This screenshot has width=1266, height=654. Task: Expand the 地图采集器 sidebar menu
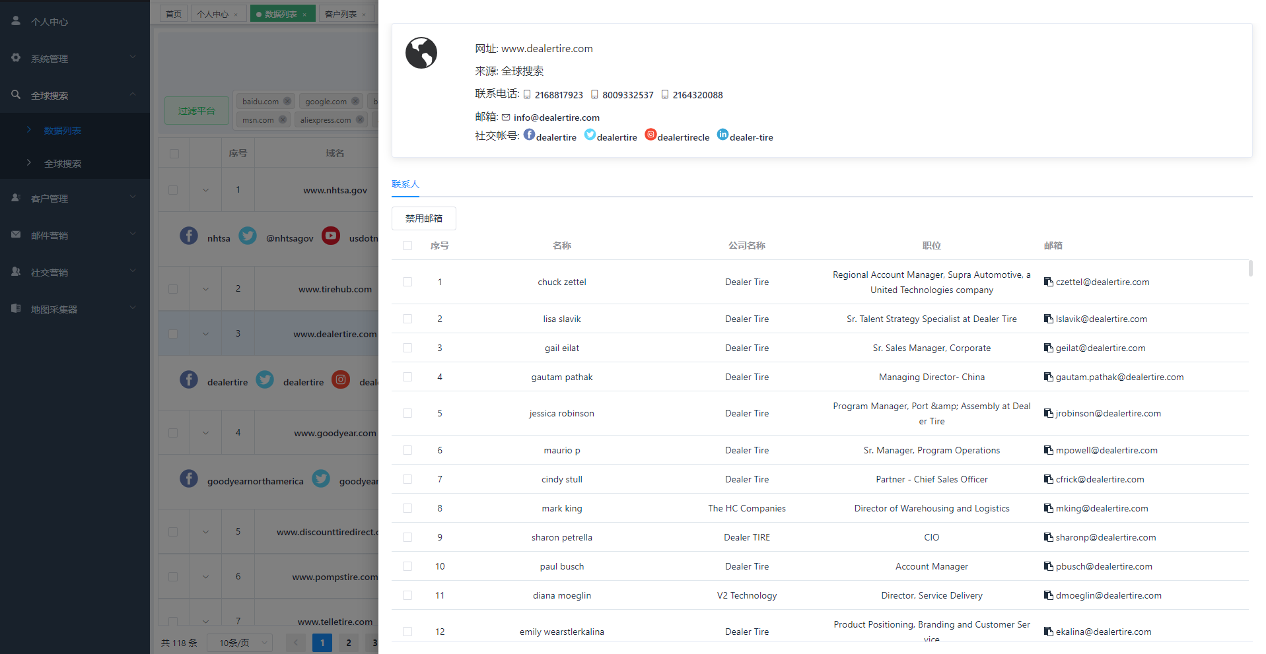point(75,309)
